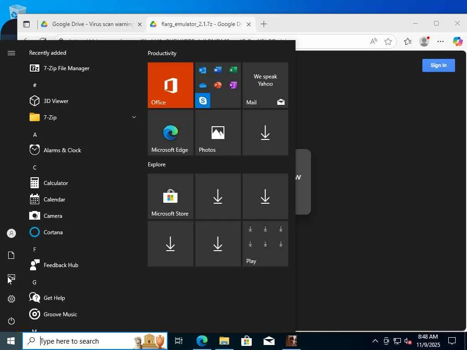The width and height of the screenshot is (467, 350).
Task: Focus the taskbar search box
Action: 95,341
